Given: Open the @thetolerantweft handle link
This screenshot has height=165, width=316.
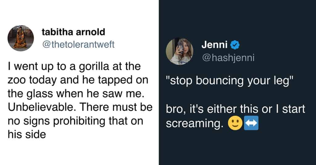Looking at the screenshot, I should click(78, 44).
